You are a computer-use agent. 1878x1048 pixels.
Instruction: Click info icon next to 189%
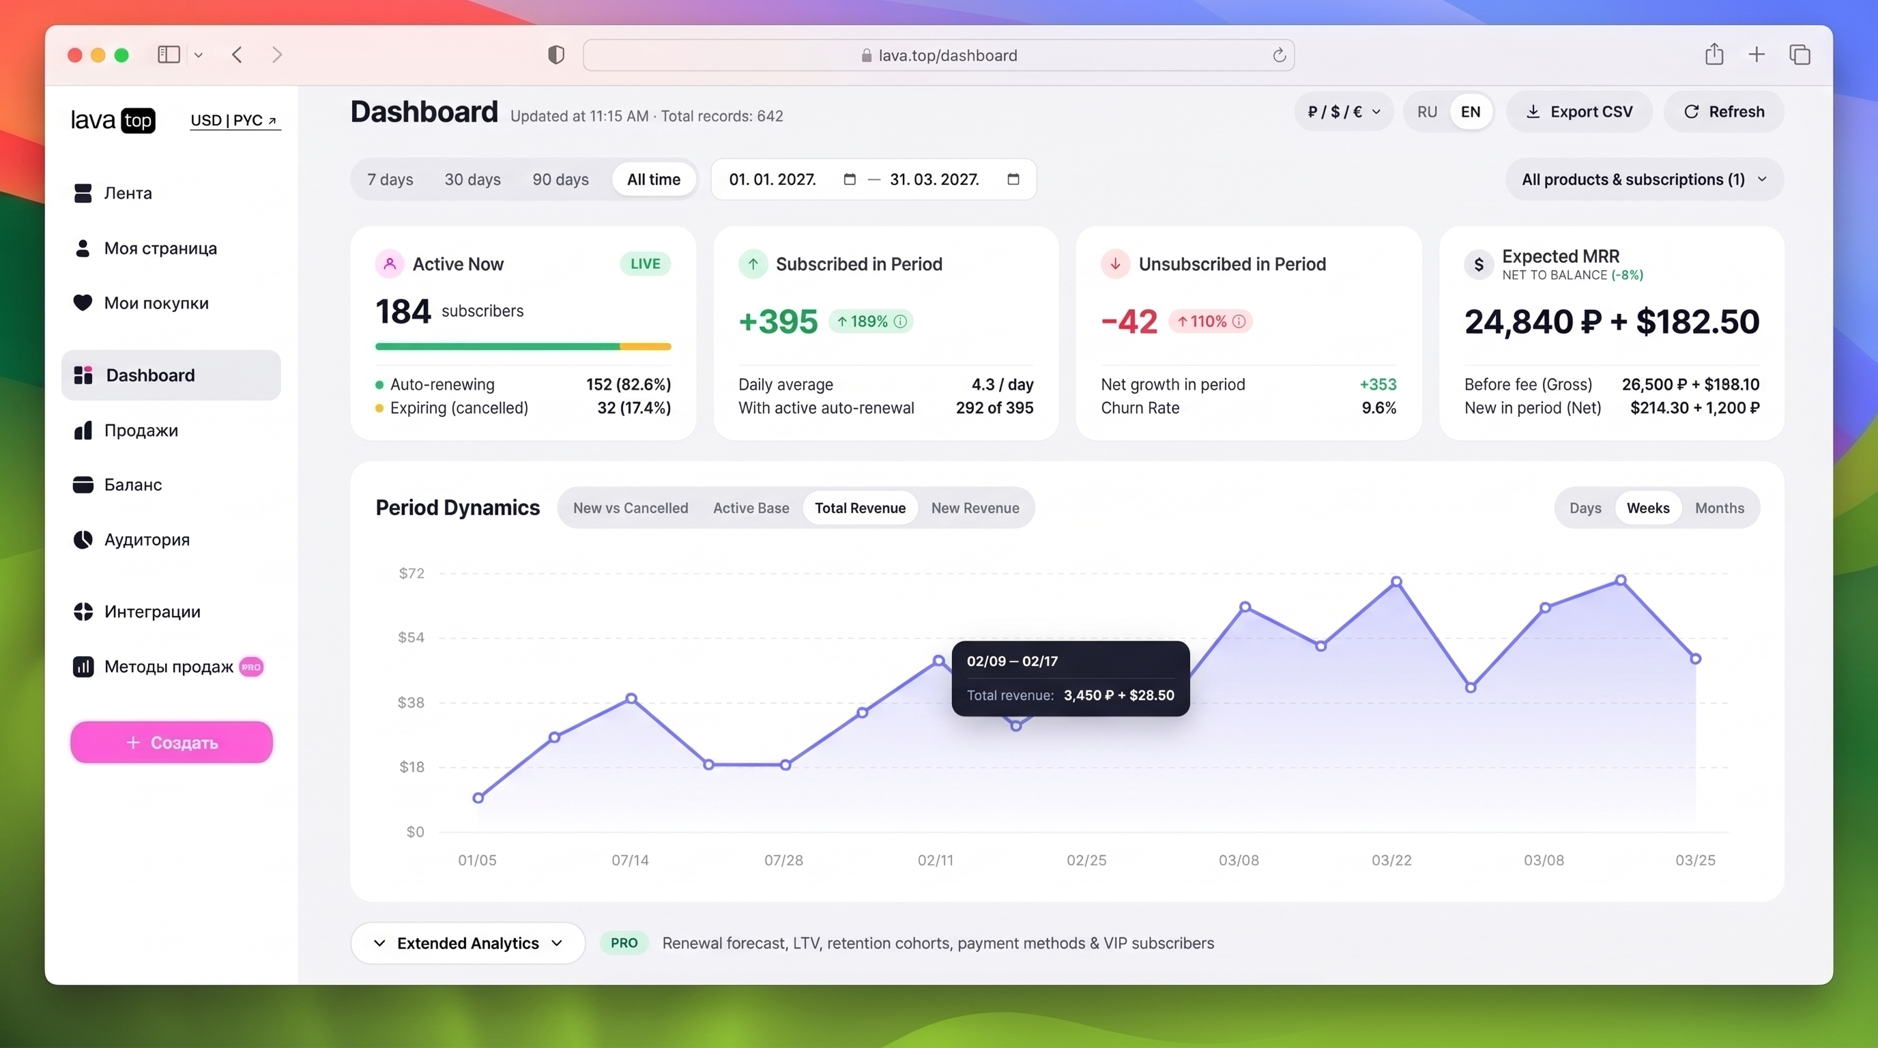(x=900, y=321)
